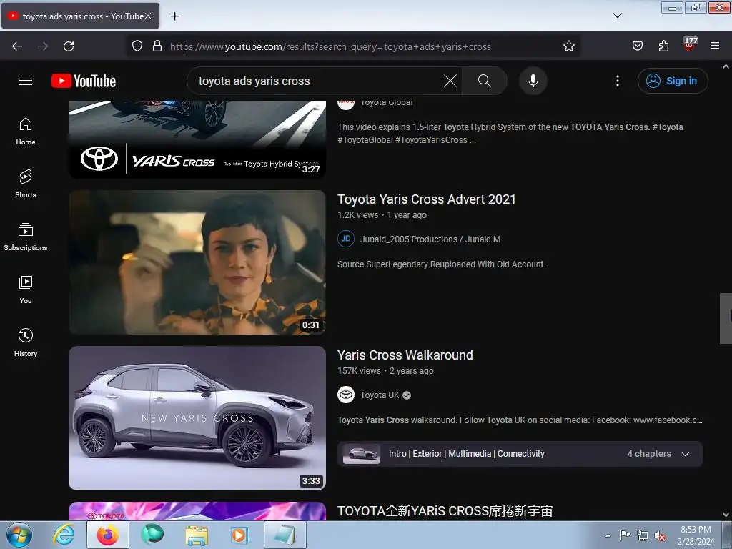Click the Action Center flag tray icon
Image resolution: width=732 pixels, height=549 pixels.
pos(625,535)
